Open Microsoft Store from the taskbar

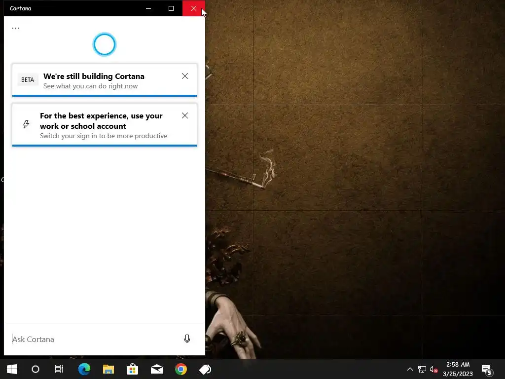click(132, 369)
